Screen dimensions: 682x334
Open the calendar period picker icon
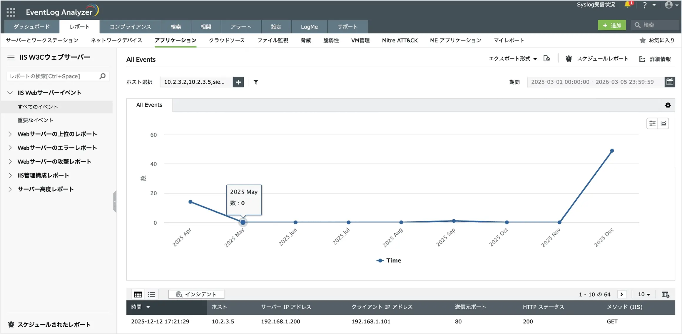pyautogui.click(x=670, y=82)
